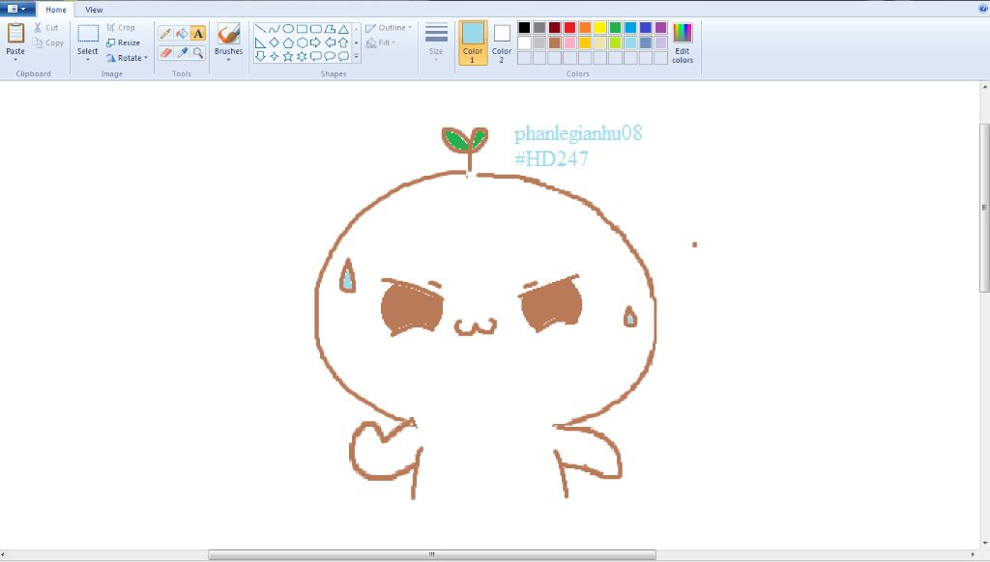The image size is (990, 562).
Task: Pick the orange color swatch
Action: point(585,28)
